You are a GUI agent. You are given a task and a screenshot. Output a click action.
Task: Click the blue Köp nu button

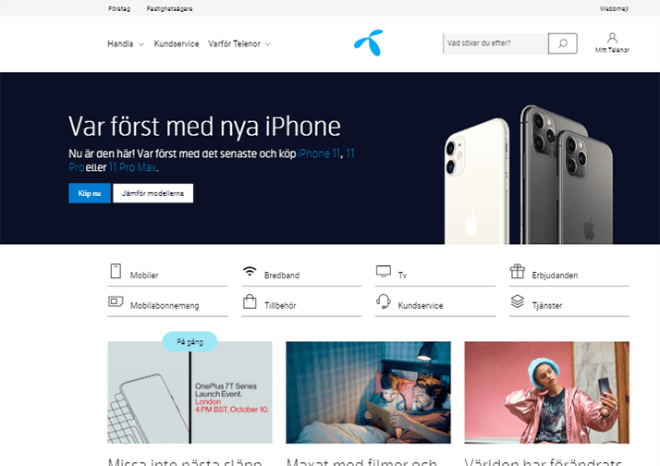click(90, 193)
